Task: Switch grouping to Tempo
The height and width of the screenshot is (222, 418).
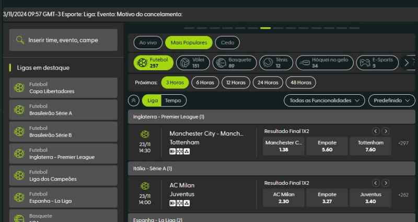Action: click(173, 101)
